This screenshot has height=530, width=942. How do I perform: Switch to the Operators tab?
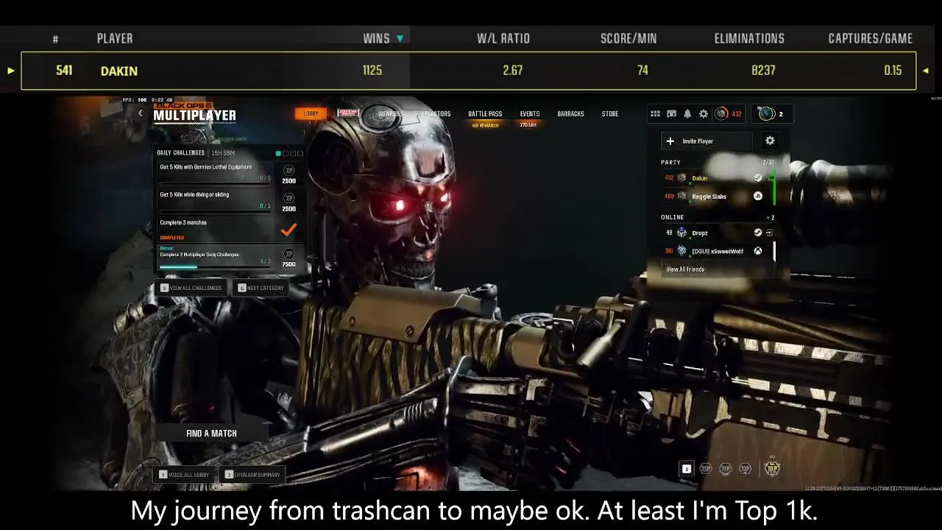436,114
